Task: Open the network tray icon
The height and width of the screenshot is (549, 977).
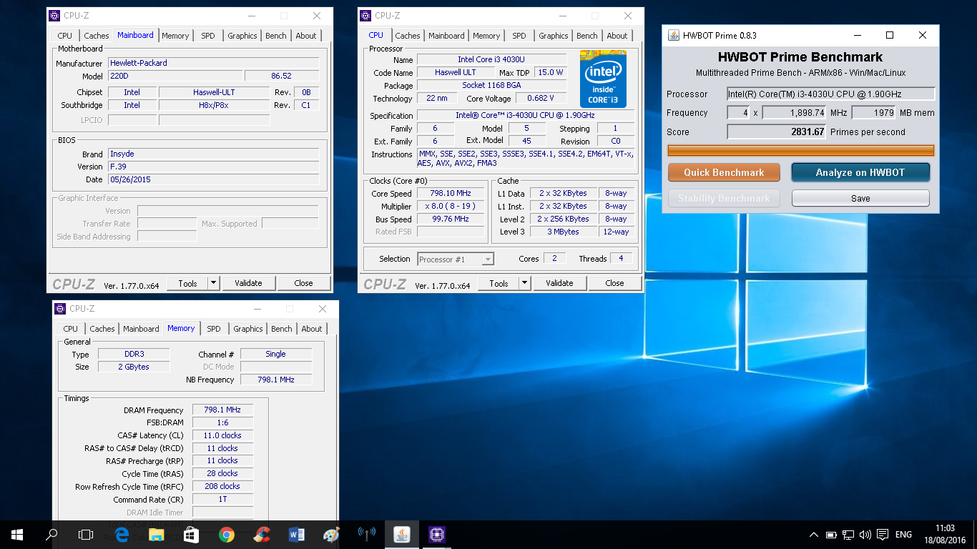Action: tap(848, 535)
